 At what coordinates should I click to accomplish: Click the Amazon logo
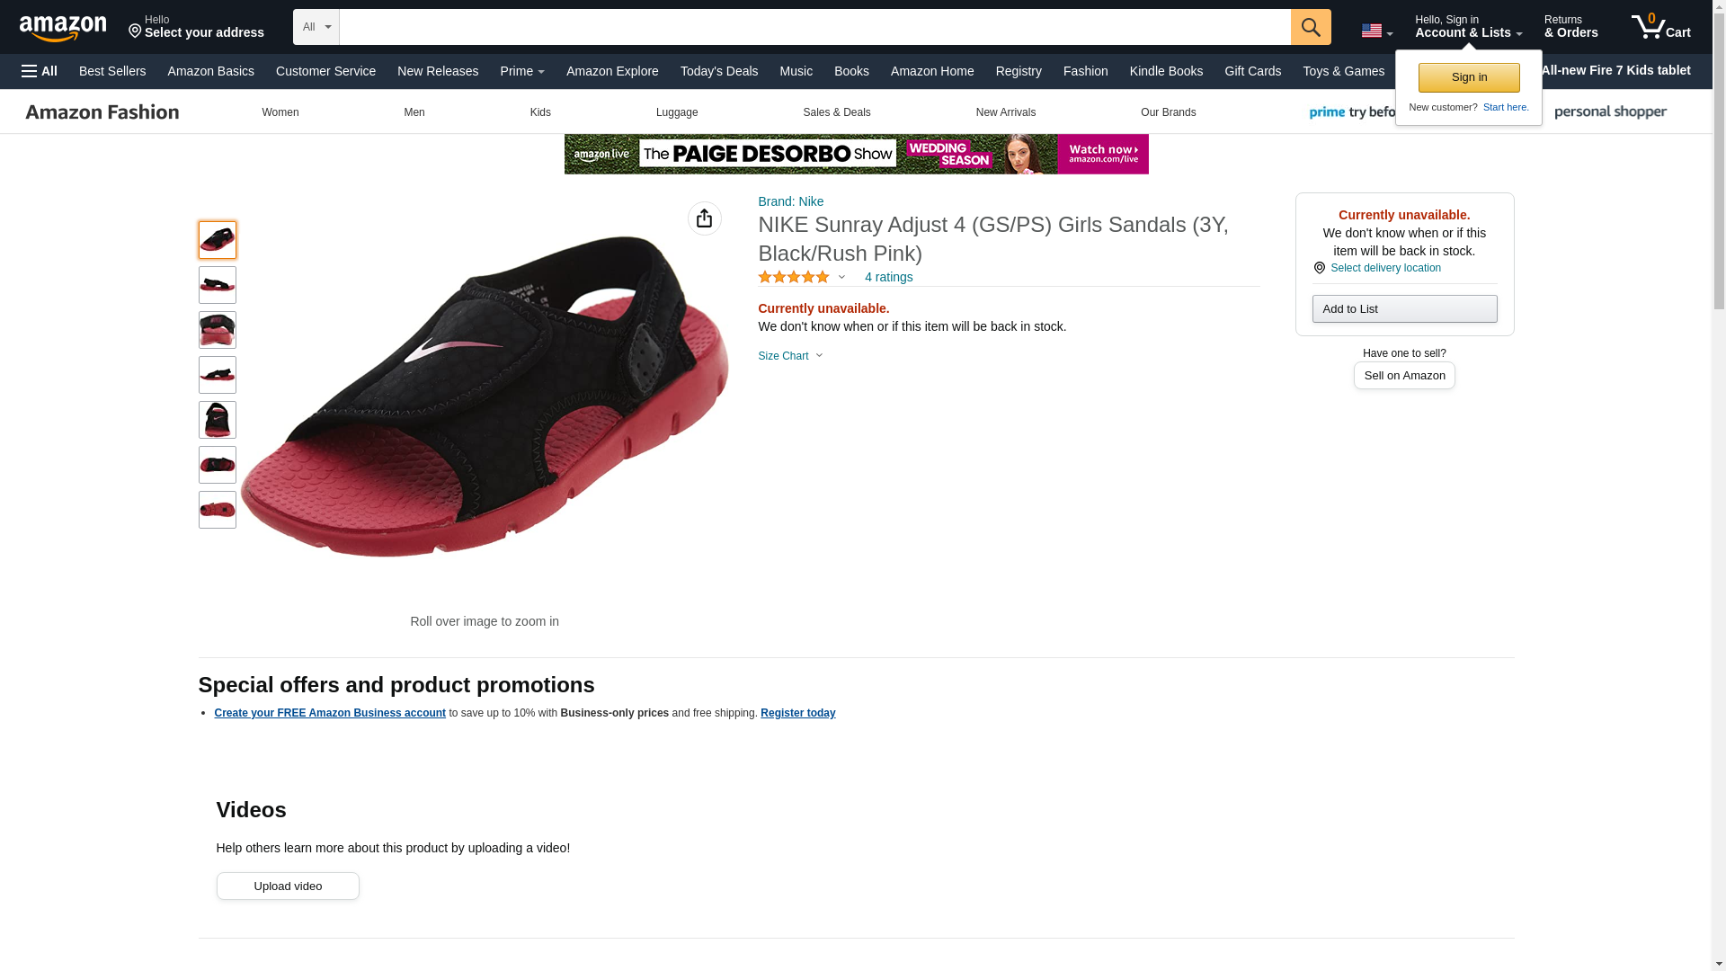pos(63,28)
